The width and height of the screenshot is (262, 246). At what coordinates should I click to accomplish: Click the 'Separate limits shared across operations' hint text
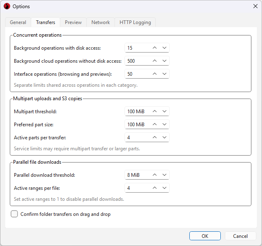[75, 85]
